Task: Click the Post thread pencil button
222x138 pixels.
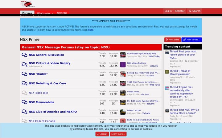Action: coord(192,40)
